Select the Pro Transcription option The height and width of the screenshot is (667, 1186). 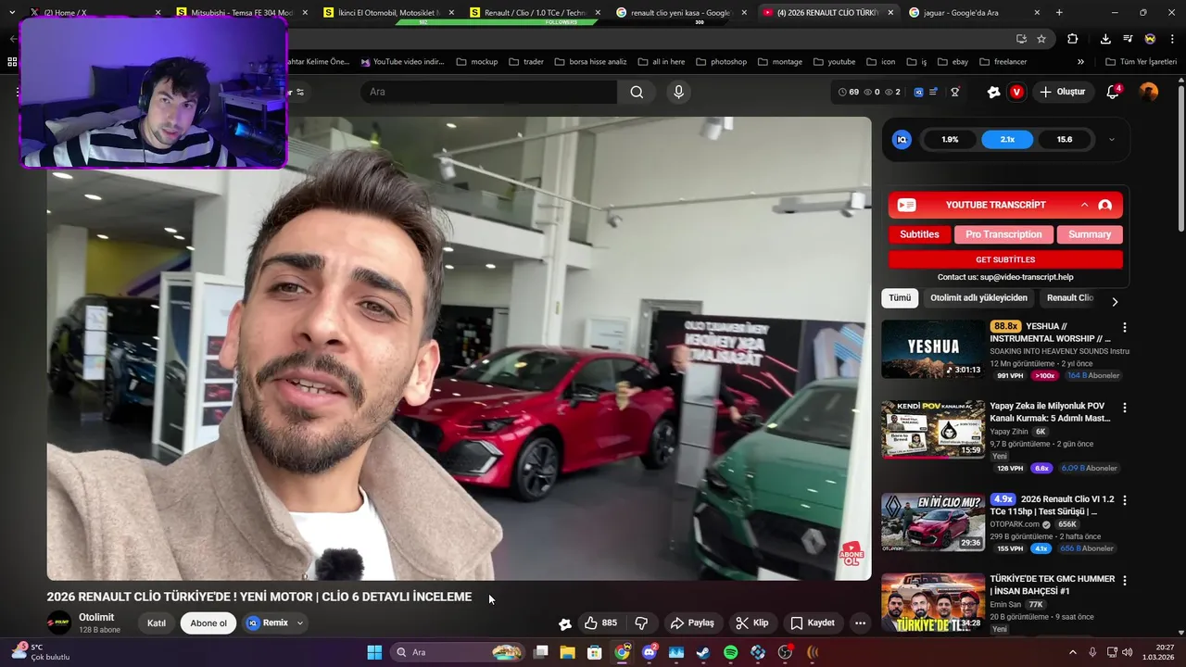point(1003,234)
